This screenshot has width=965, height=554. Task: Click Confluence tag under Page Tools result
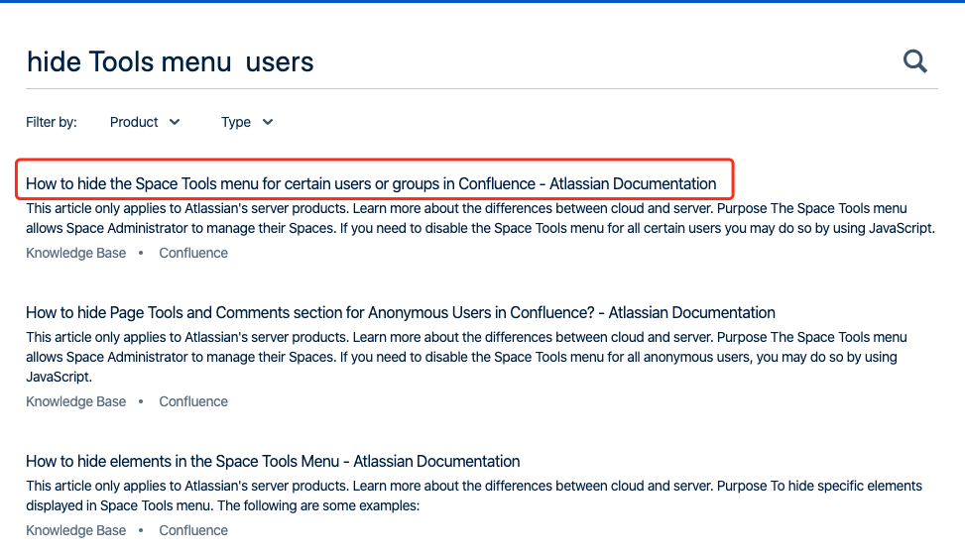(x=193, y=401)
